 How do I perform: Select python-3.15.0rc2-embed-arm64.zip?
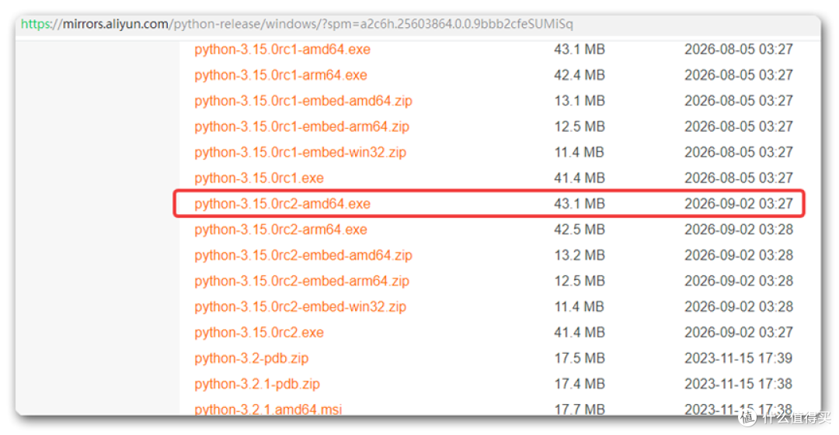[x=301, y=281]
